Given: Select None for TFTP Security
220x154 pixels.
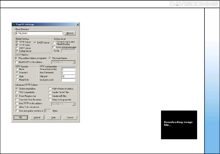Looking at the screenshot, I should [x=17, y=69].
